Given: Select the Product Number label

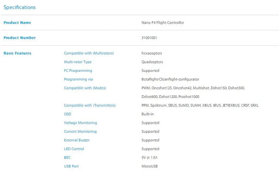Looking at the screenshot, I should tap(20, 38).
